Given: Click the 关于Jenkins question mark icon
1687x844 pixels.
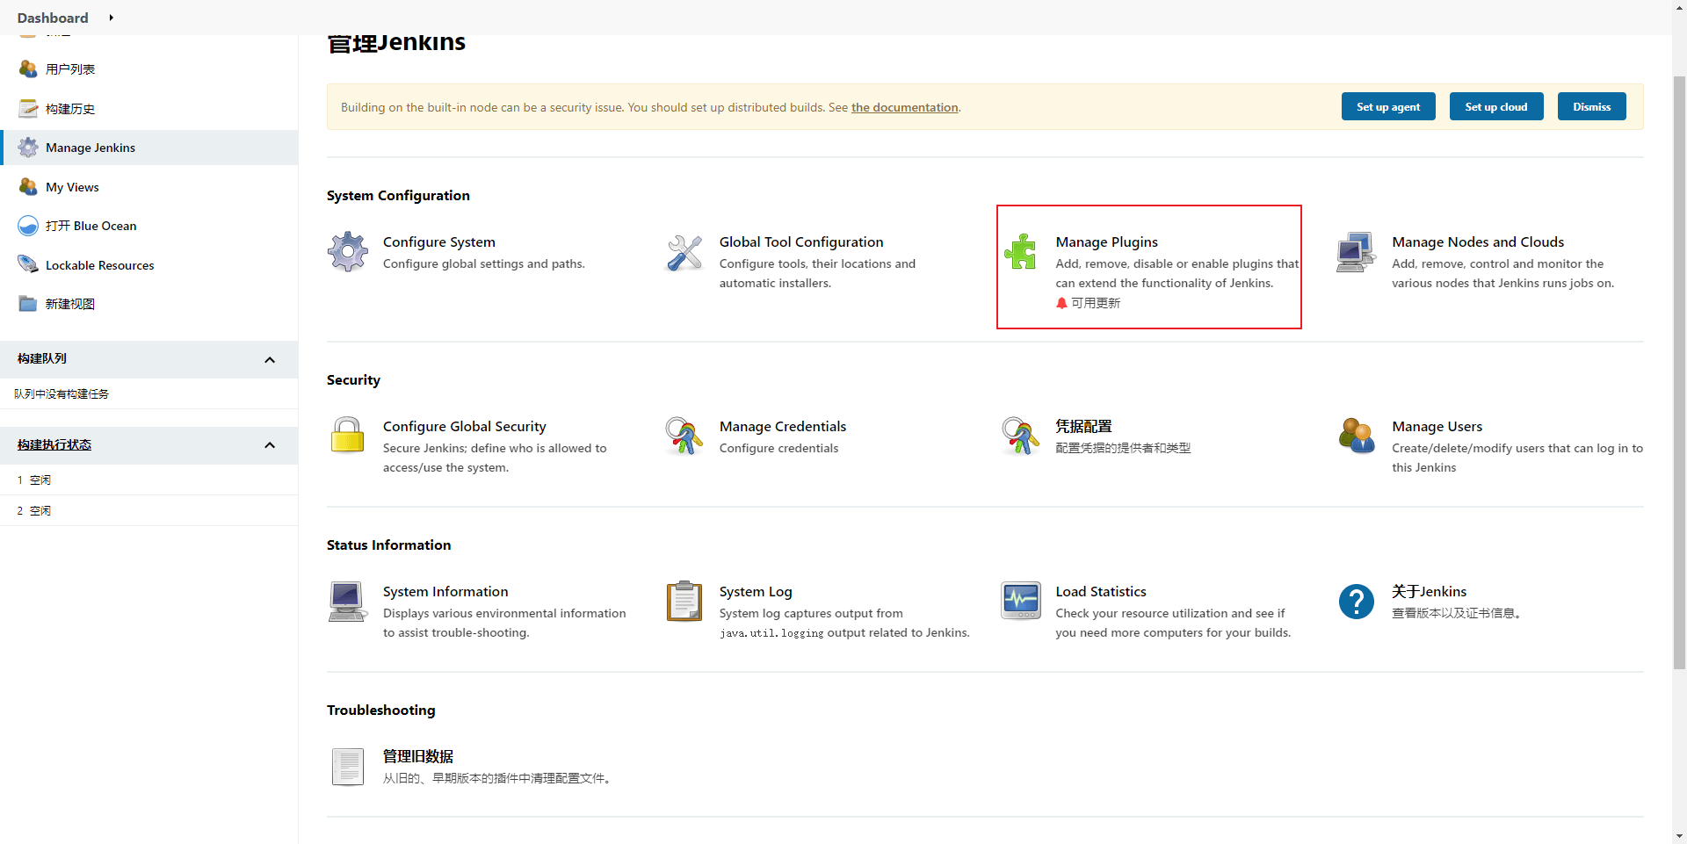Looking at the screenshot, I should pyautogui.click(x=1357, y=602).
